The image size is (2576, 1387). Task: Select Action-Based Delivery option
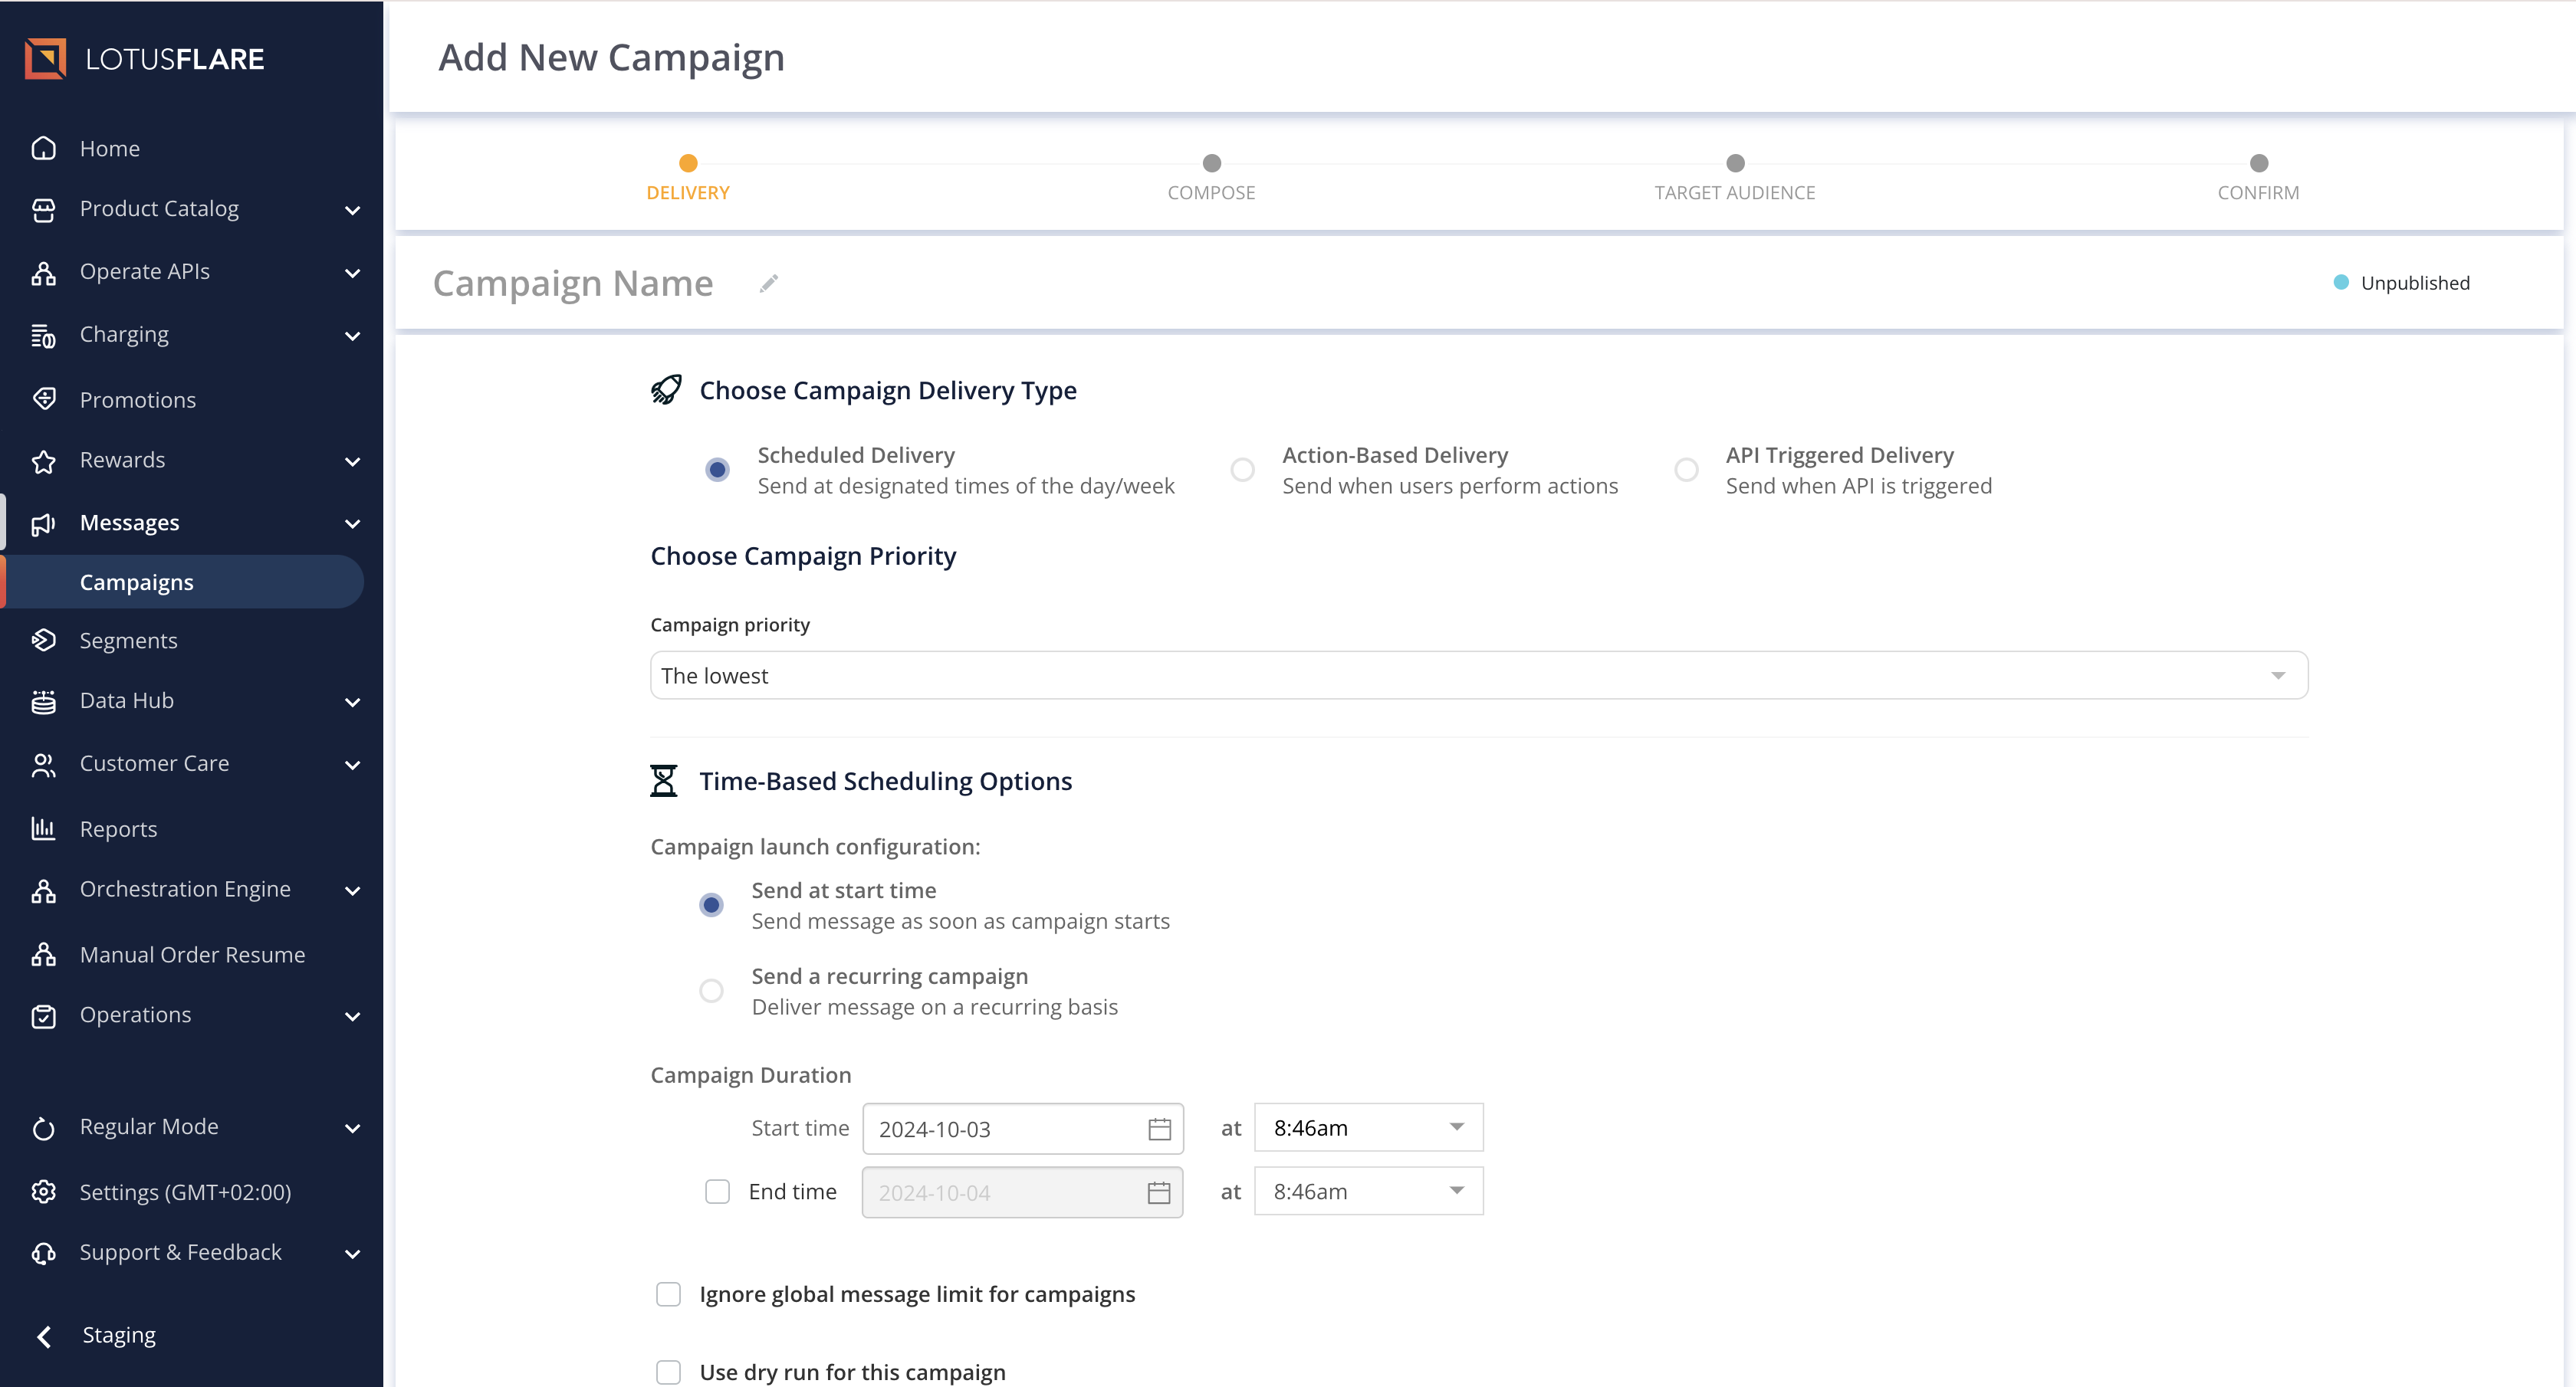(1242, 469)
